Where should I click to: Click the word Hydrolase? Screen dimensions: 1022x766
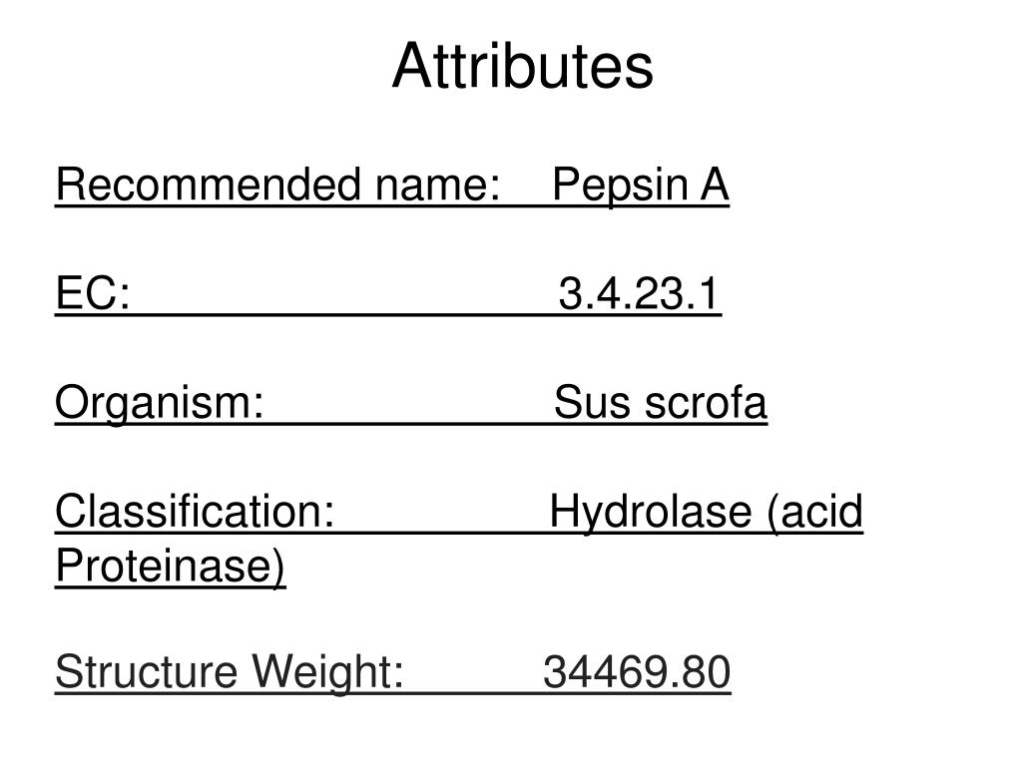coord(651,514)
